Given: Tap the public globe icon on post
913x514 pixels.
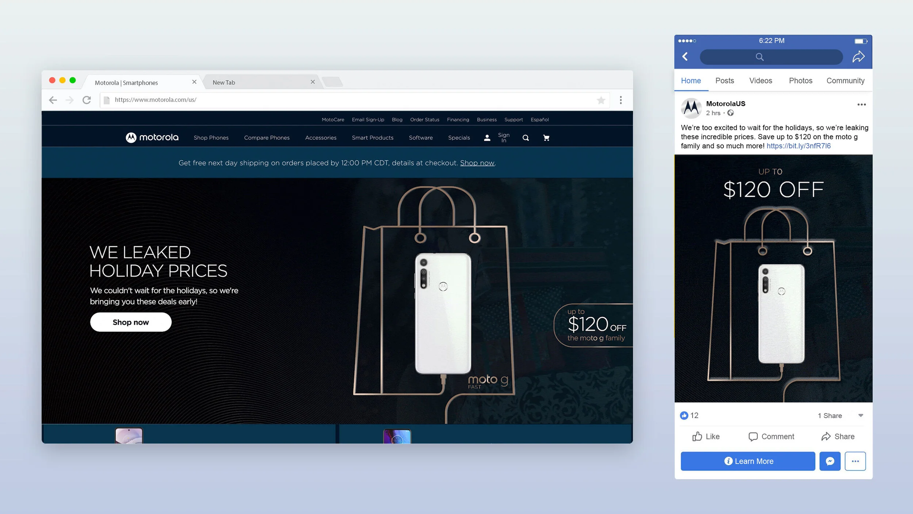Looking at the screenshot, I should (x=730, y=113).
